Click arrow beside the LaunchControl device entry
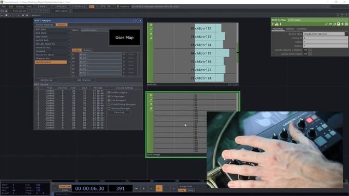This screenshot has height=196, width=349. coord(69,62)
